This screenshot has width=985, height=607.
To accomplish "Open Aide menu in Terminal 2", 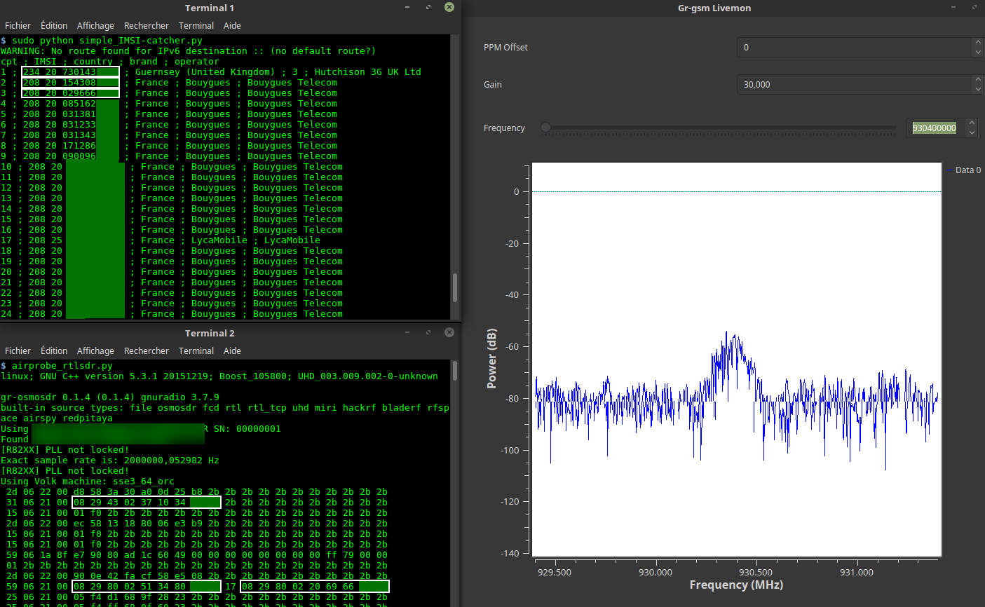I will pyautogui.click(x=232, y=350).
